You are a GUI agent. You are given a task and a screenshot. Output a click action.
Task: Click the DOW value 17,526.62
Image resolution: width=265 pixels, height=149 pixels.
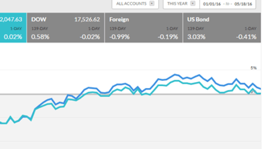(87, 19)
